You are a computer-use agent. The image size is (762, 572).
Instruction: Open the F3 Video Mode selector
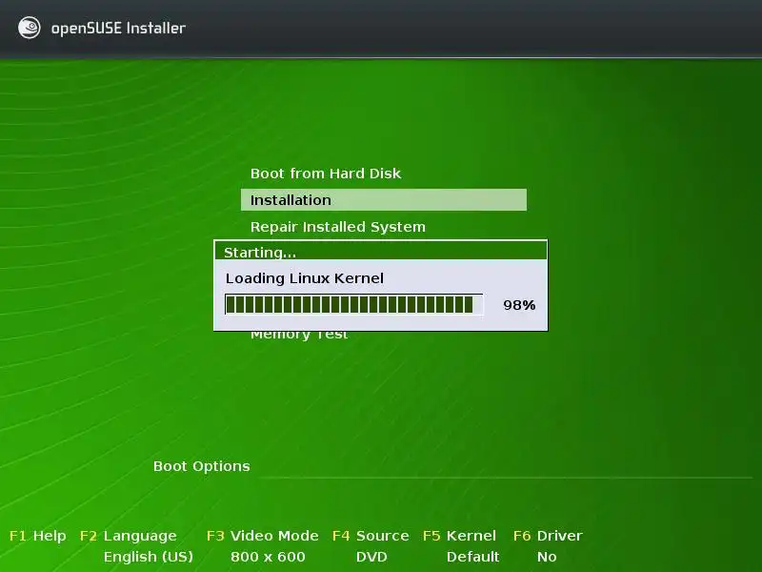point(263,536)
